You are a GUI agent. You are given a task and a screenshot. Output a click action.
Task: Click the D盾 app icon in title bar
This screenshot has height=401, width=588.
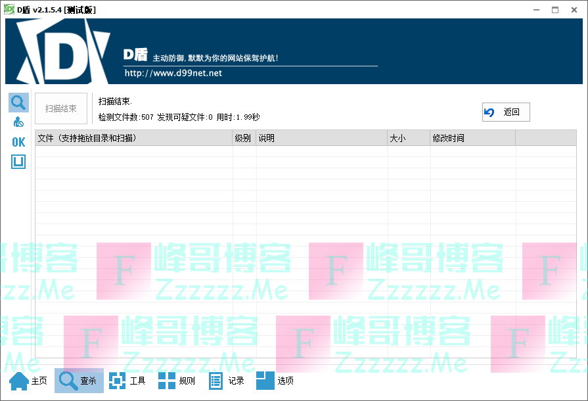pyautogui.click(x=9, y=9)
